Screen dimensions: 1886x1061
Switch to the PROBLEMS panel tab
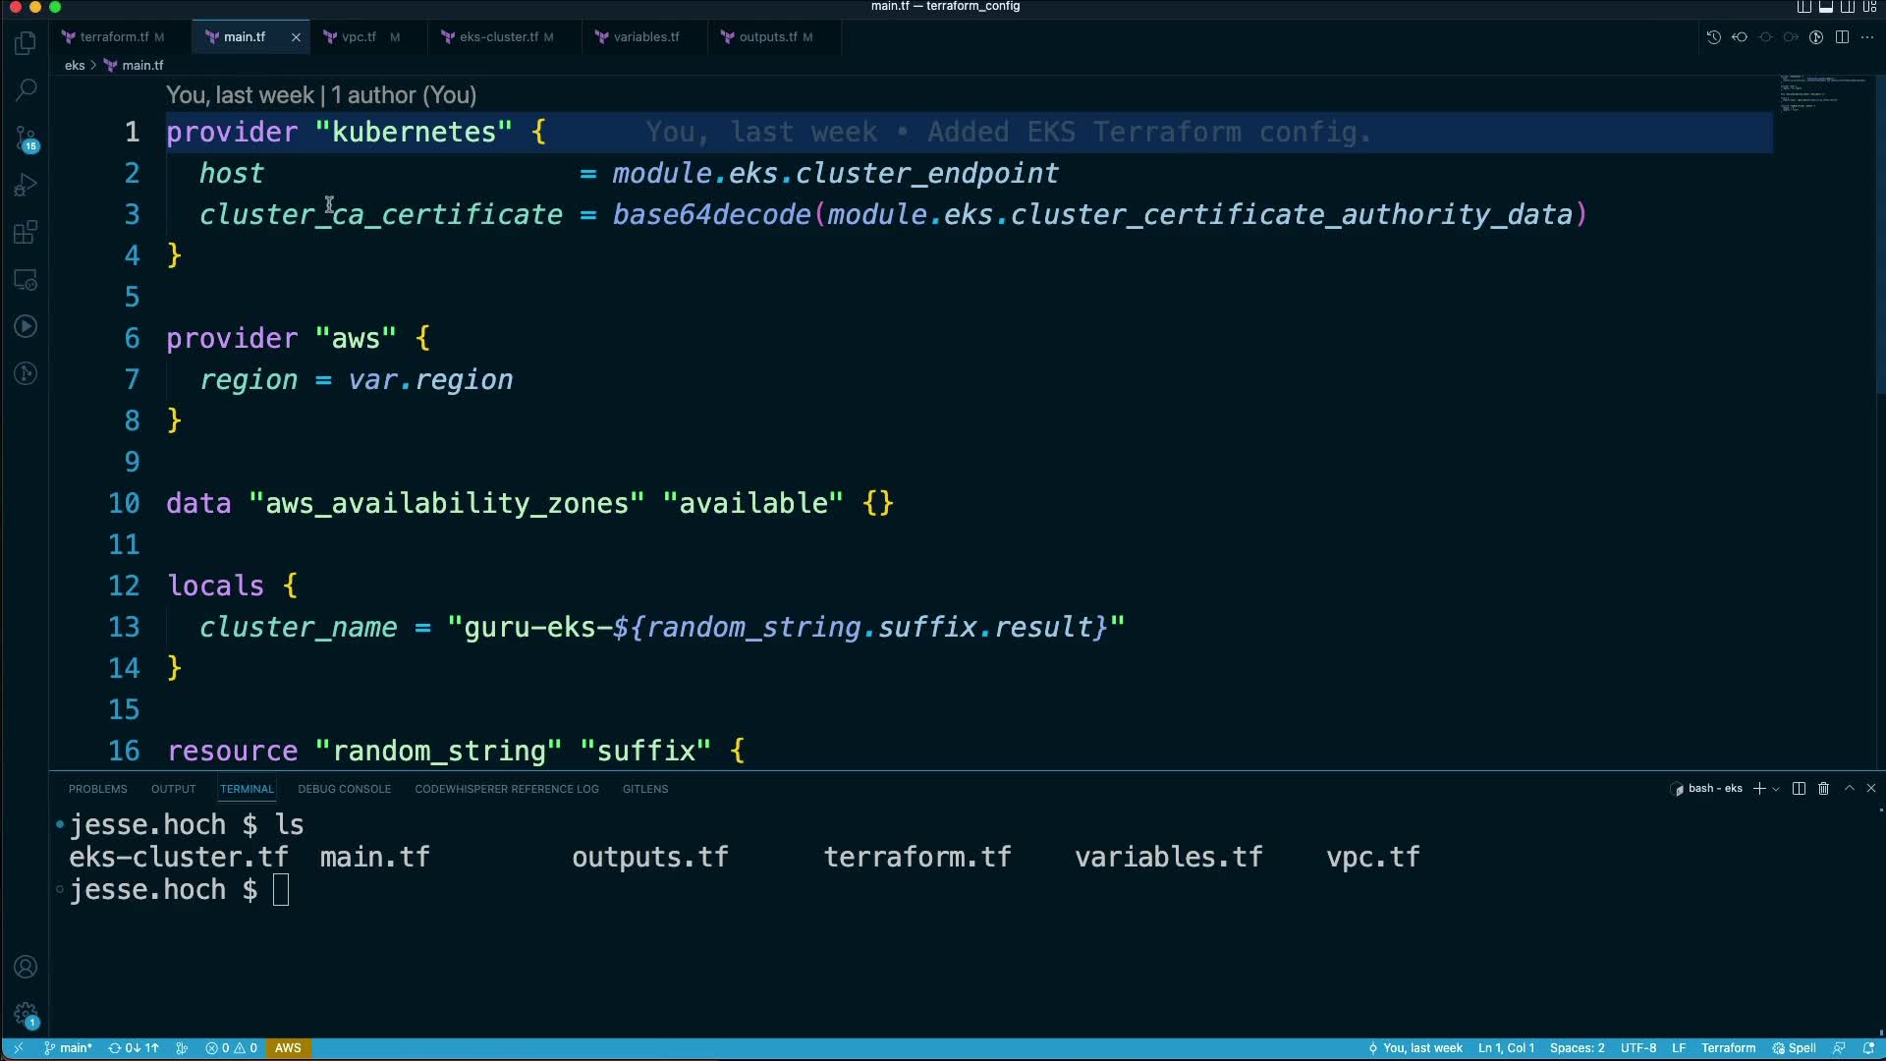tap(97, 789)
